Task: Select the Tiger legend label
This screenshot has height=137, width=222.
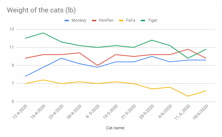Action: click(x=153, y=20)
